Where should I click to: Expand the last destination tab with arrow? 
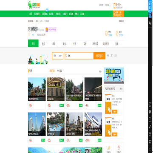(x=117, y=44)
